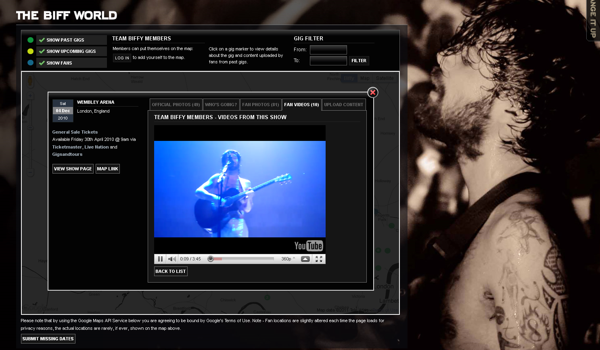Viewport: 600px width, 350px height.
Task: Click the video frame of the guitarist
Action: tap(240, 189)
